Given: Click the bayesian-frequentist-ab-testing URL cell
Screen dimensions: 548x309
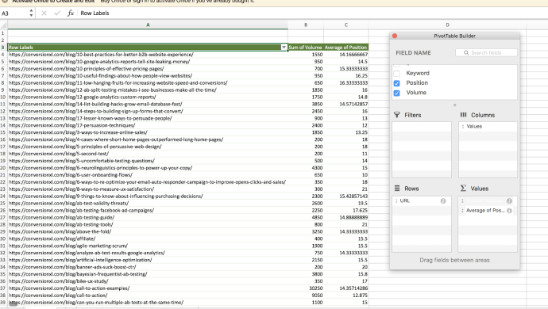Looking at the screenshot, I should pos(148,274).
